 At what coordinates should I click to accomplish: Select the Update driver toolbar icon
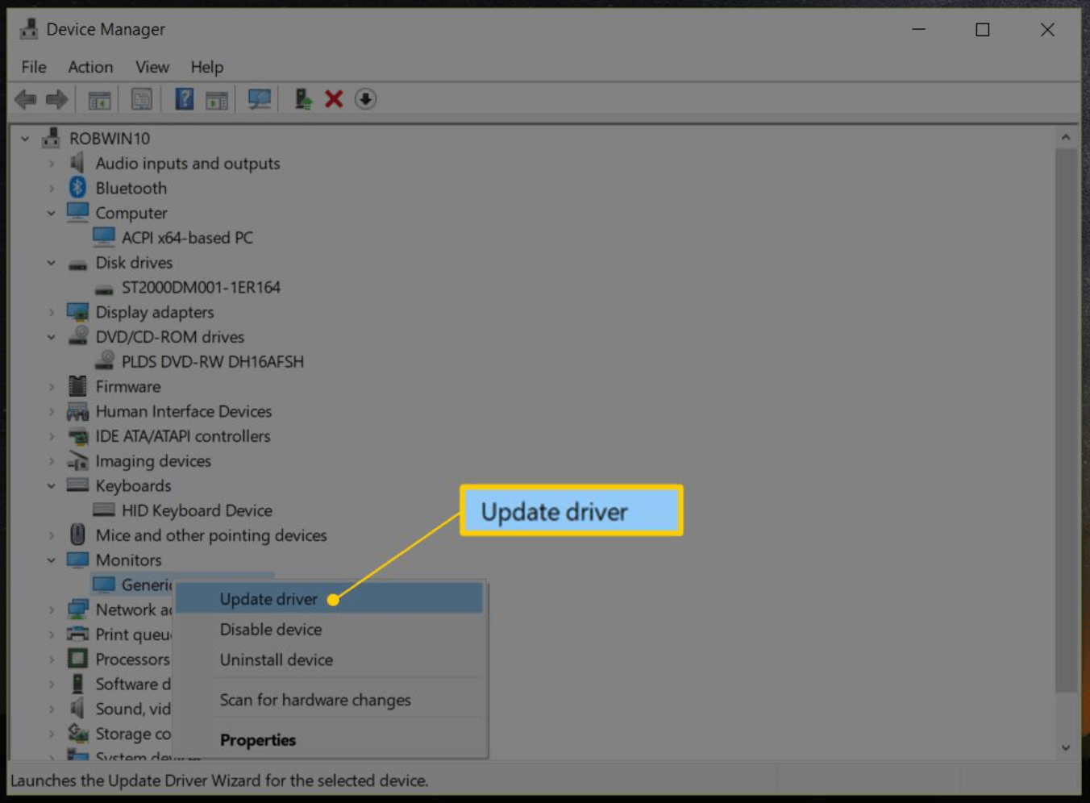(x=302, y=98)
